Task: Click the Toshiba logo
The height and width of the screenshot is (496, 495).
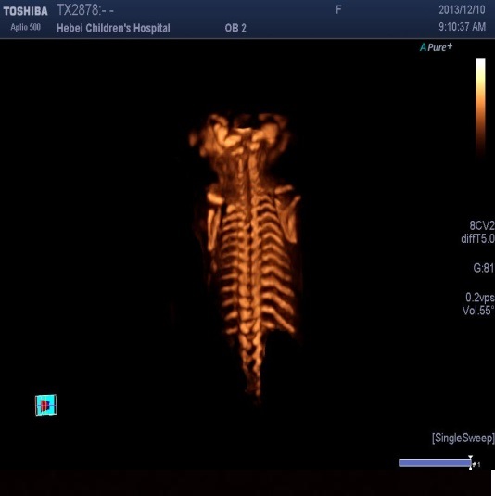Action: pyautogui.click(x=25, y=11)
